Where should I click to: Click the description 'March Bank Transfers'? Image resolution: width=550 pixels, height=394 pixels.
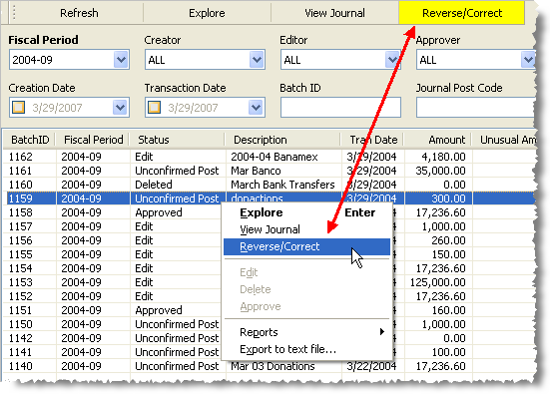[x=282, y=185]
